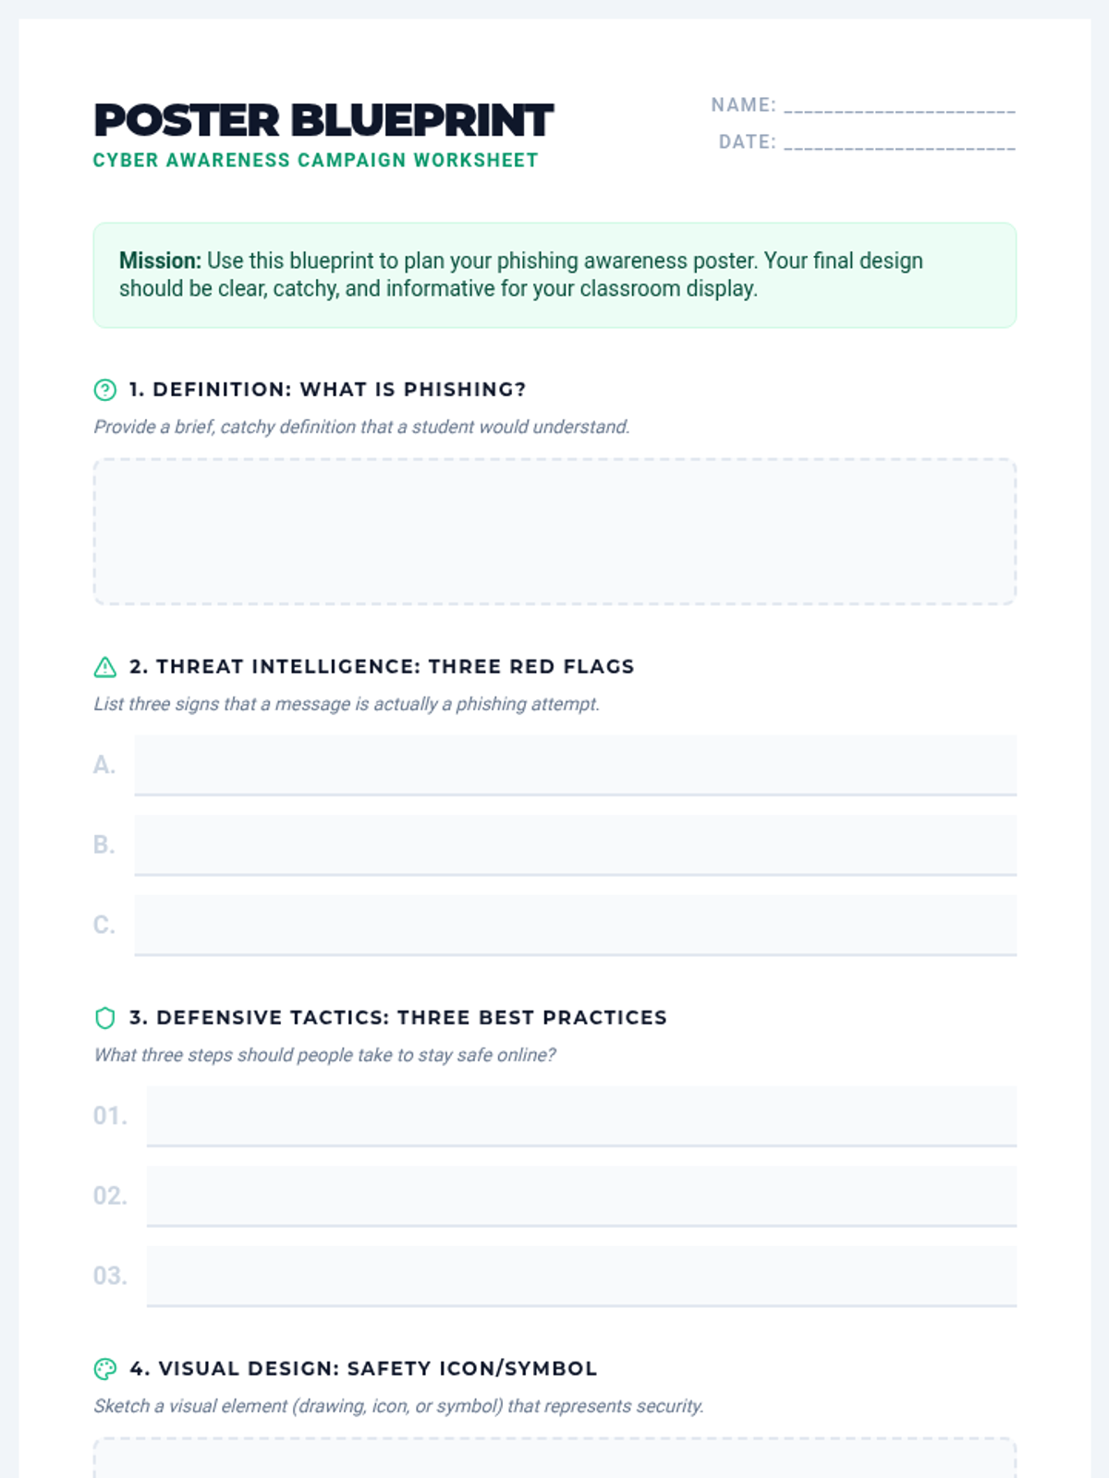Select red flag line C input
This screenshot has width=1109, height=1478.
576,926
